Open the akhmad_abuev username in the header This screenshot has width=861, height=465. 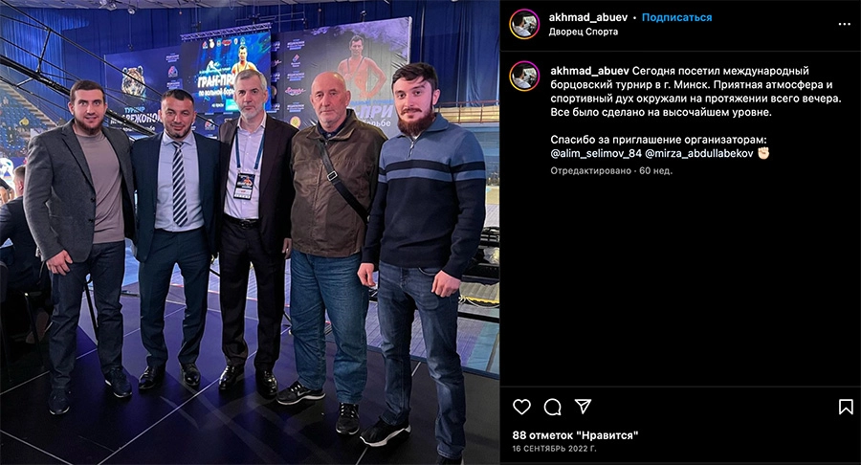(588, 17)
